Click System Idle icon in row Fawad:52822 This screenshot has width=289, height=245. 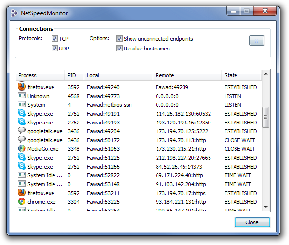(22, 175)
